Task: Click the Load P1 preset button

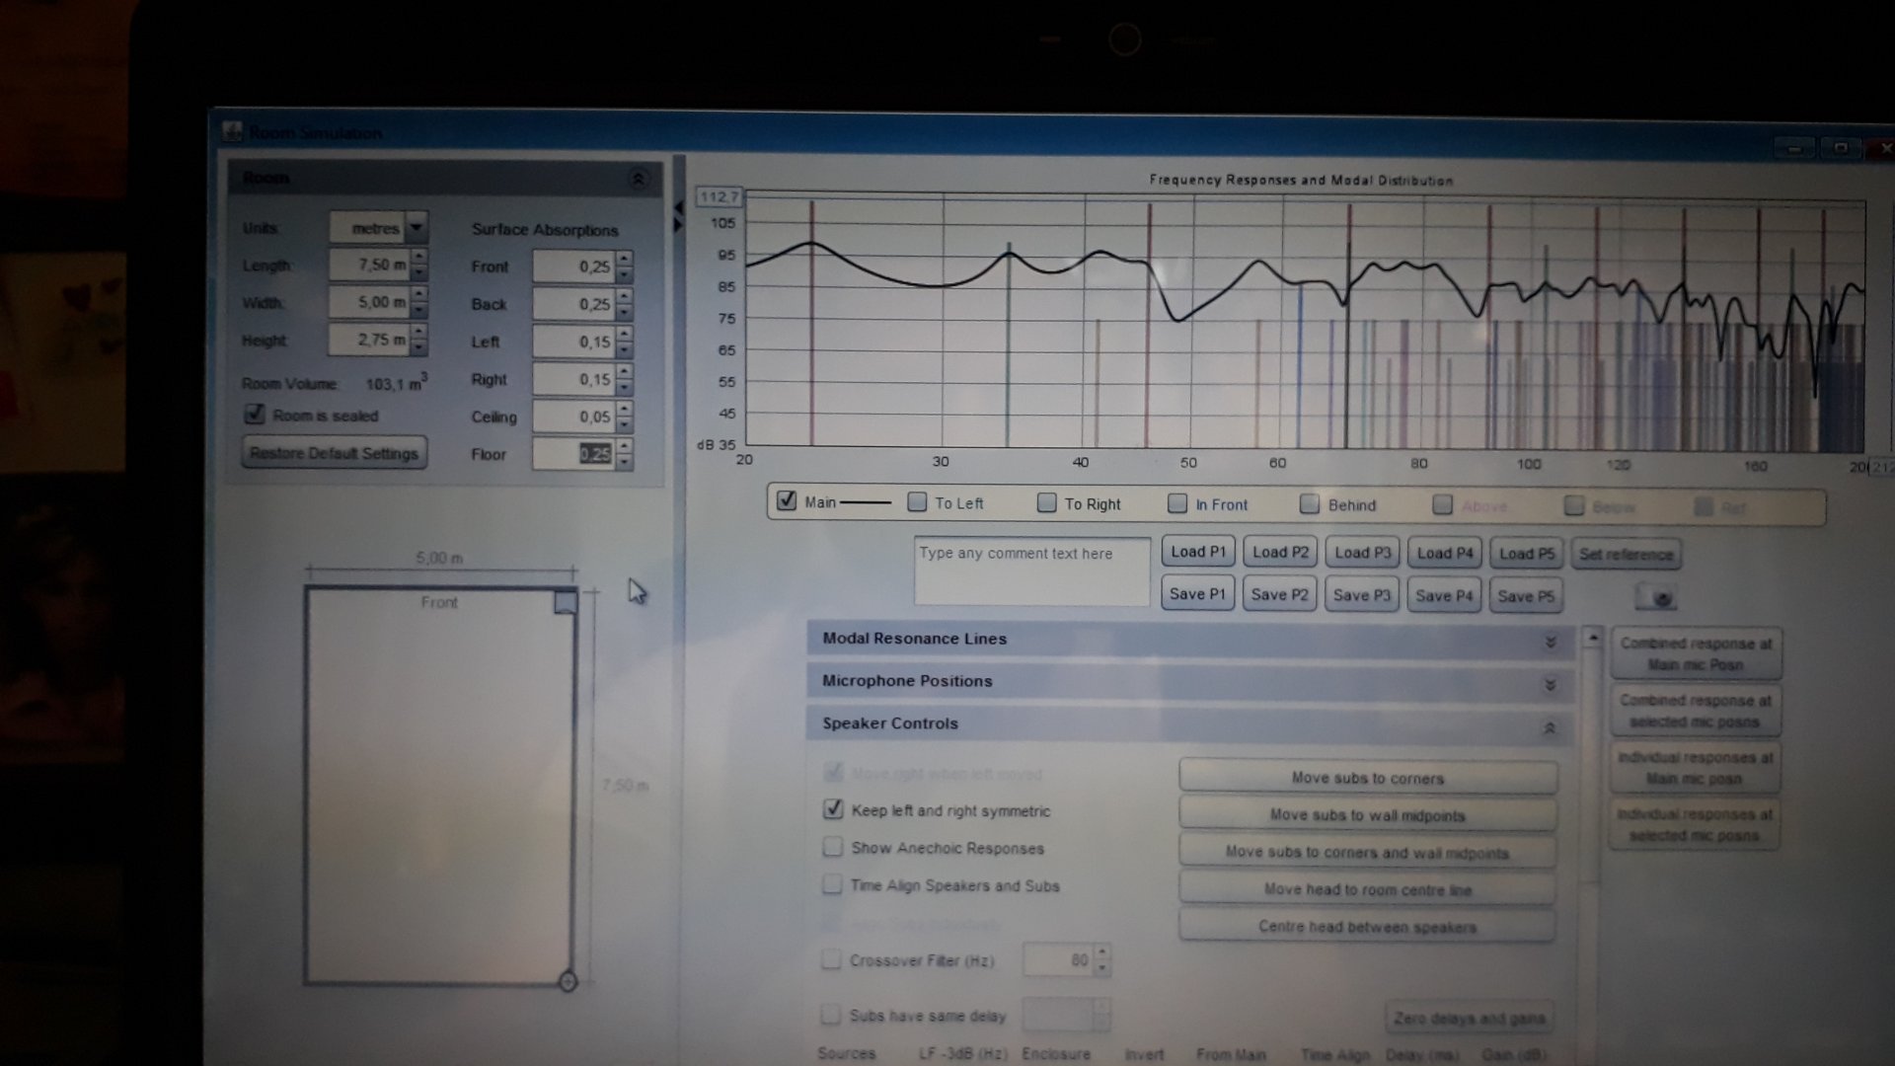Action: tap(1197, 553)
